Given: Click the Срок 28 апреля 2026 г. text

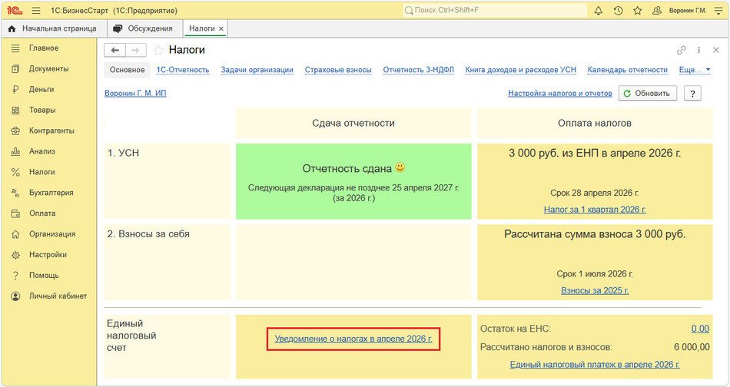Looking at the screenshot, I should 595,193.
